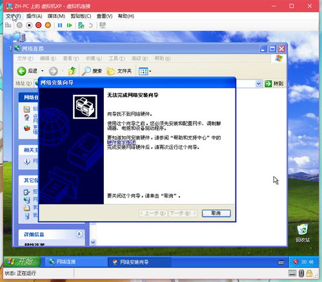
Task: Click the Ctrl+Alt+Del toolbar icon
Action: [8, 25]
